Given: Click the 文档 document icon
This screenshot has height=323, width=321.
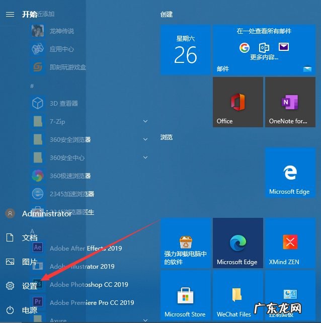Looking at the screenshot, I should point(10,237).
